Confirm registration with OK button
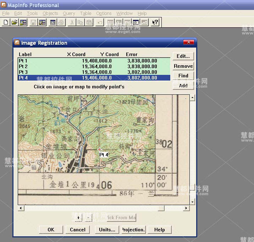The height and width of the screenshot is (242, 254). click(x=51, y=230)
